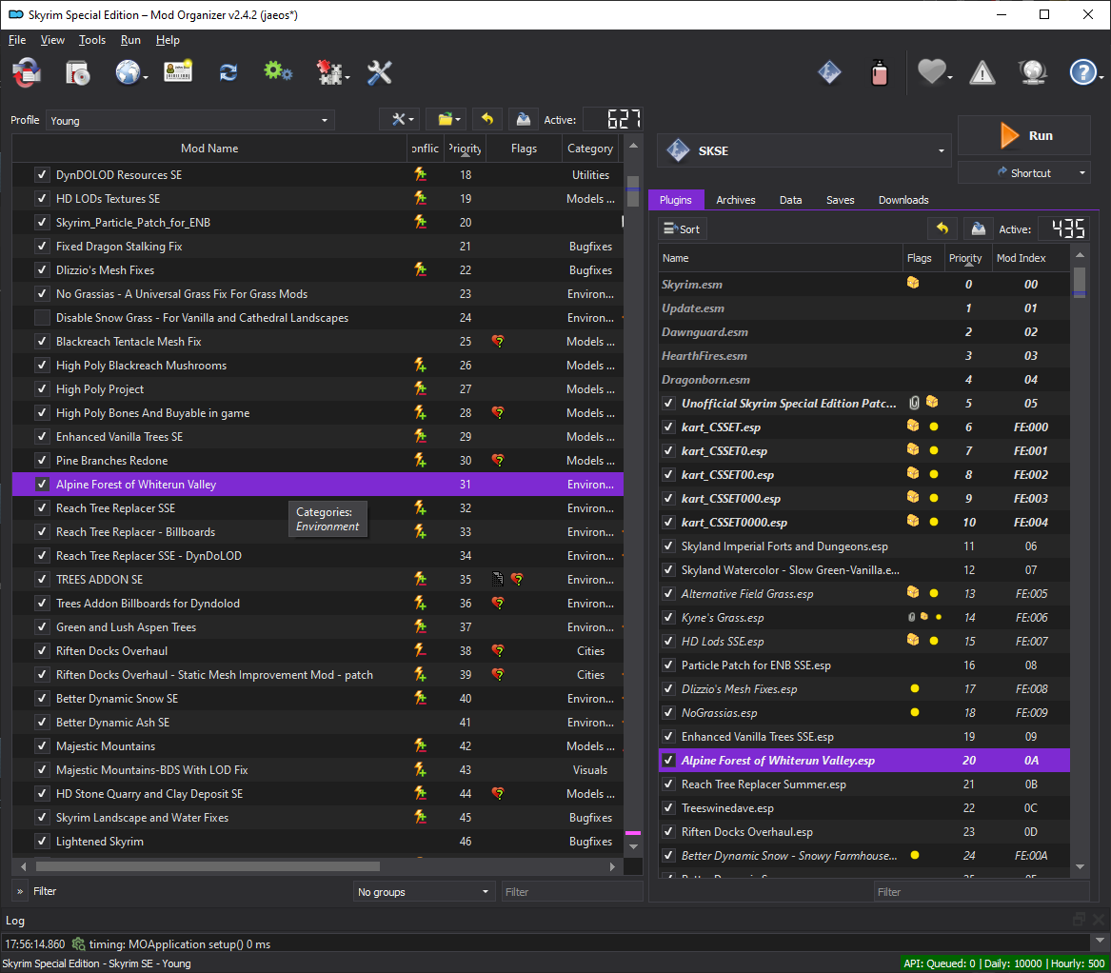The height and width of the screenshot is (973, 1111).
Task: Open the blue question mark Help icon
Action: click(1082, 72)
